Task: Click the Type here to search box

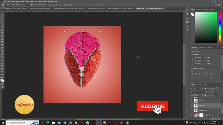Action: point(22,123)
